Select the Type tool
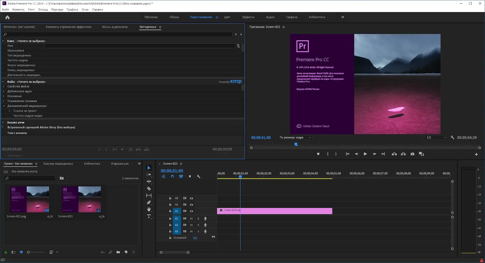The height and width of the screenshot is (263, 485). (x=149, y=216)
